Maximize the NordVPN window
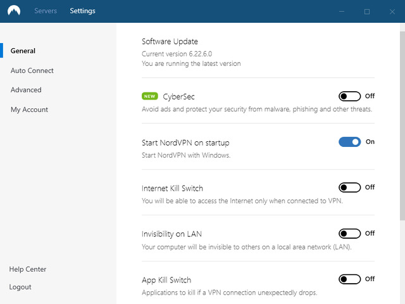The width and height of the screenshot is (405, 304). coord(367,11)
